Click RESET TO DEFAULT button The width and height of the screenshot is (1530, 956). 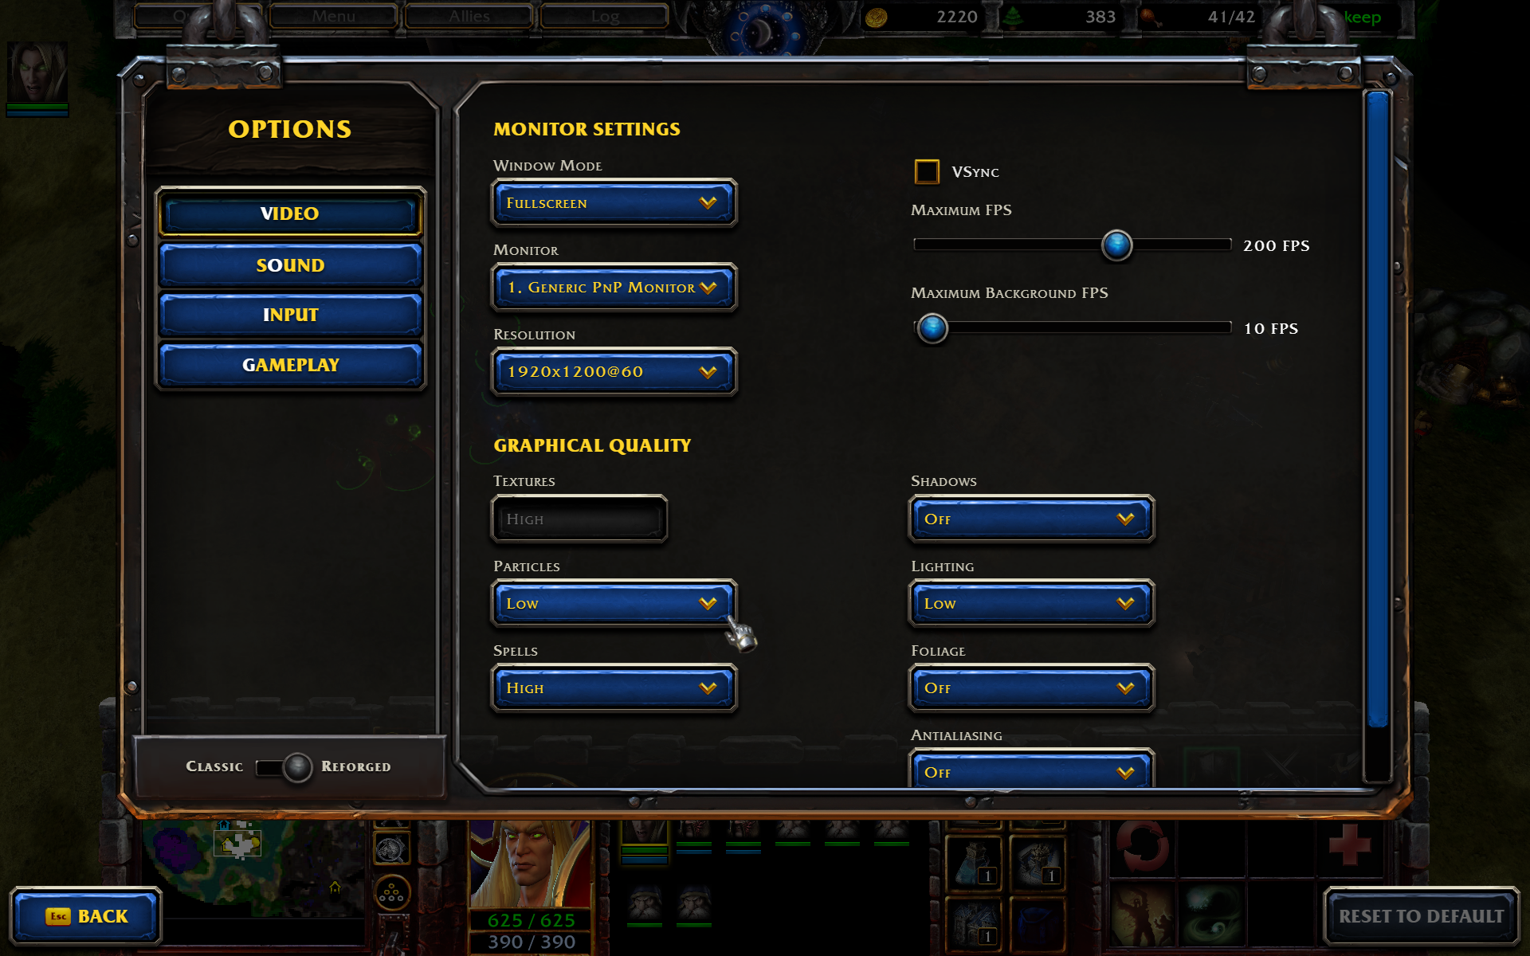[1420, 915]
